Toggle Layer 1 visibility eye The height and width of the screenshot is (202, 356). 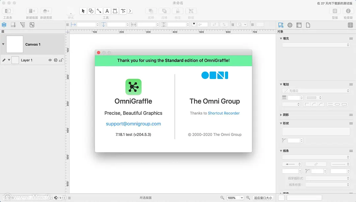[x=50, y=60]
